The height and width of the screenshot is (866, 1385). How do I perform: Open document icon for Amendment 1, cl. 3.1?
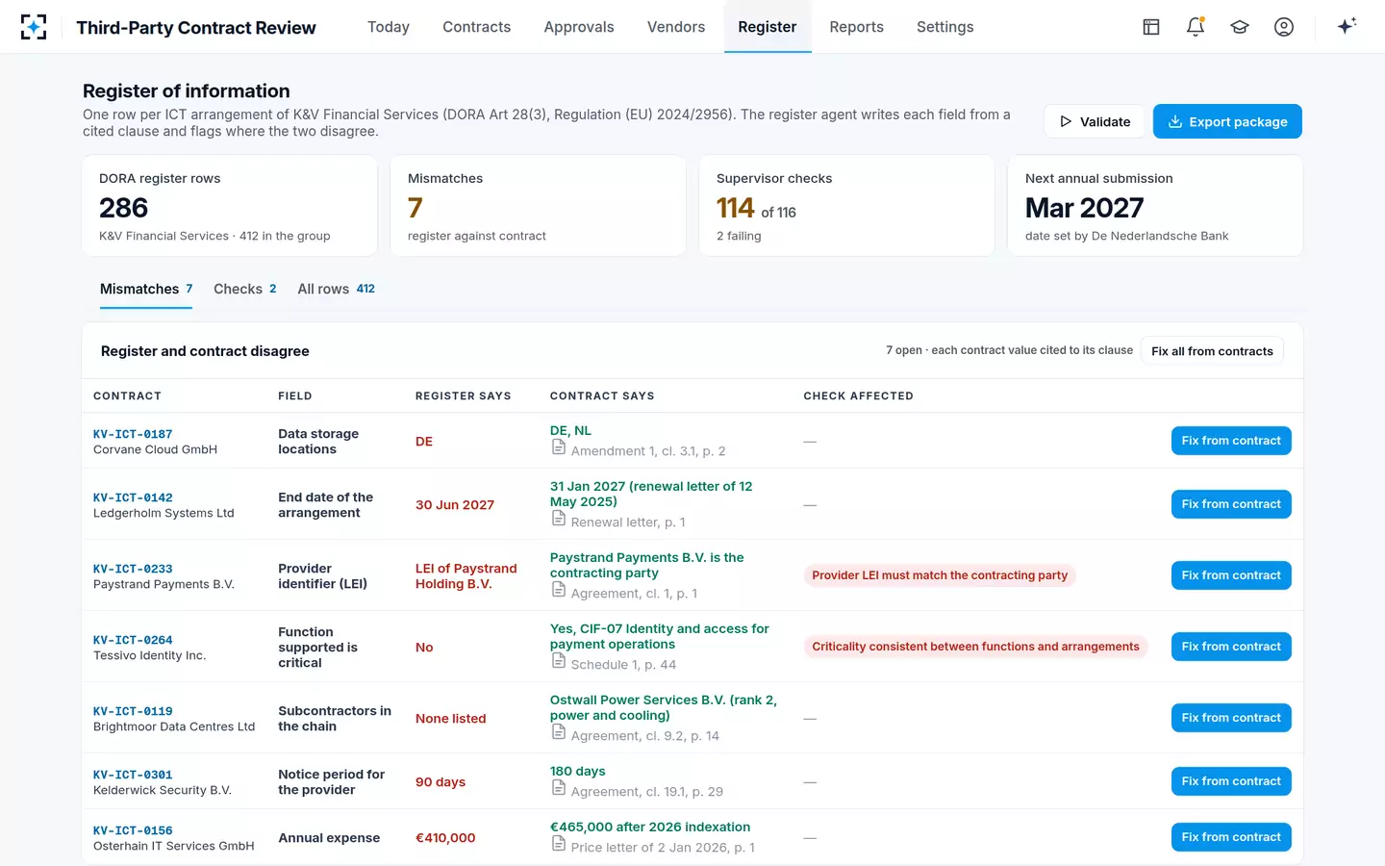pos(559,447)
